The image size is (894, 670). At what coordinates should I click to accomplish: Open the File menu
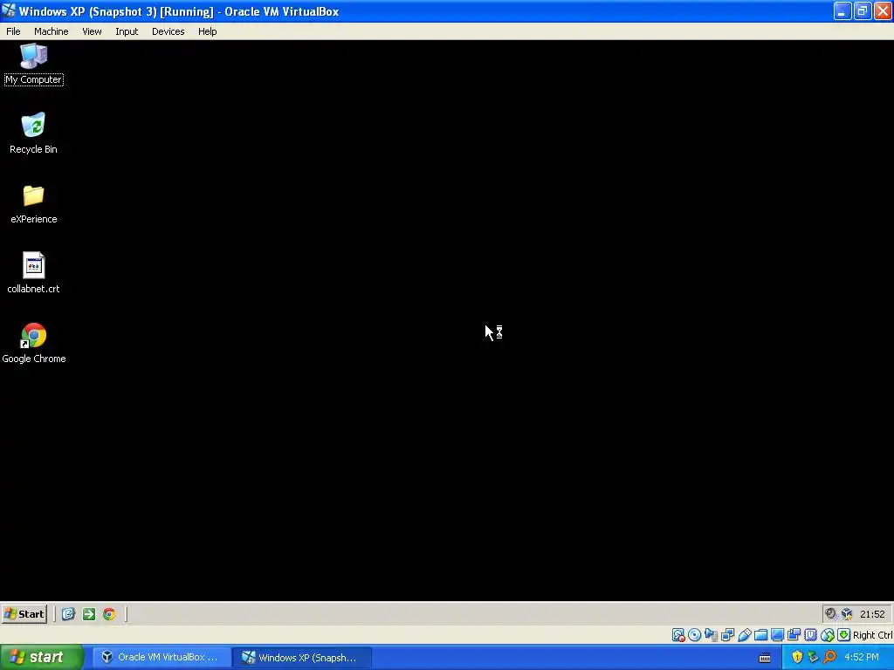13,31
